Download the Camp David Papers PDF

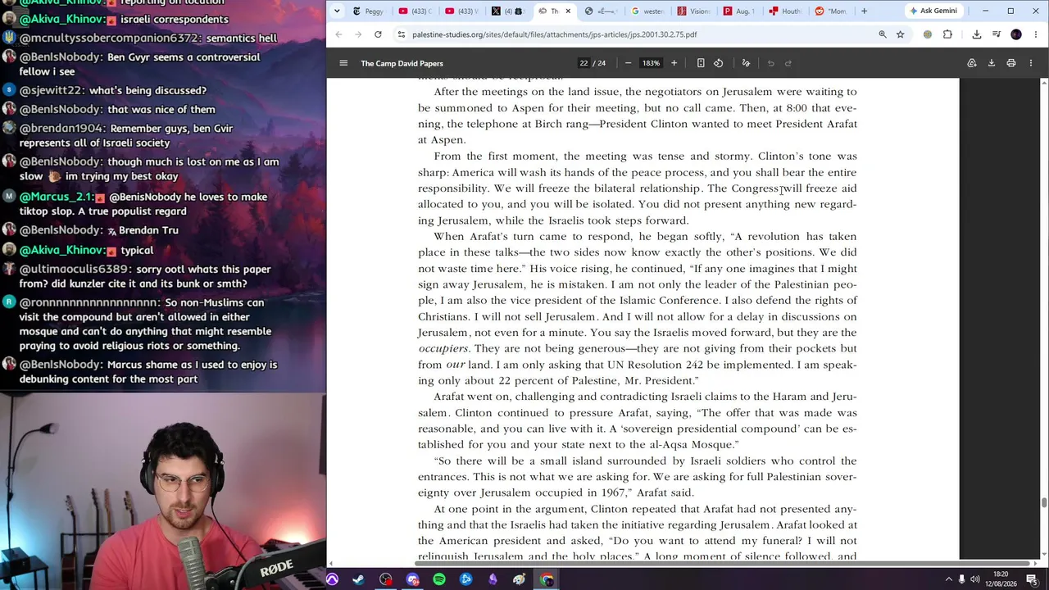tap(992, 63)
